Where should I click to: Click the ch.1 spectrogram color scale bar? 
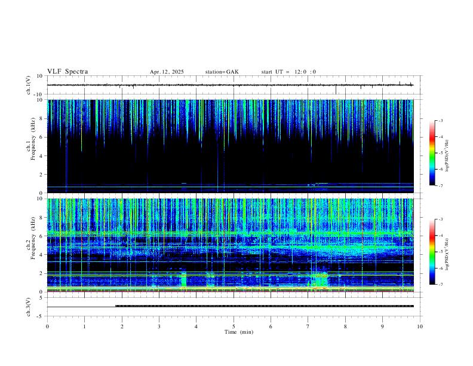[432, 152]
